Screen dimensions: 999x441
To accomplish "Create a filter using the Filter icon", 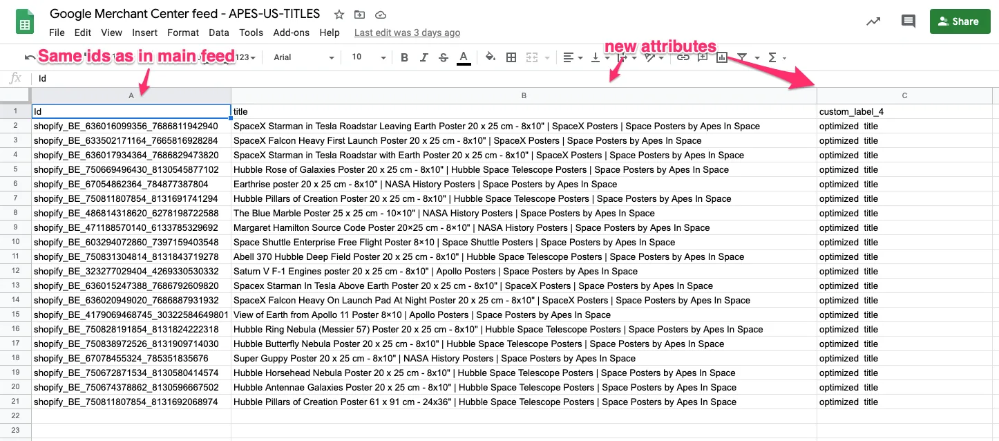I will [x=742, y=57].
